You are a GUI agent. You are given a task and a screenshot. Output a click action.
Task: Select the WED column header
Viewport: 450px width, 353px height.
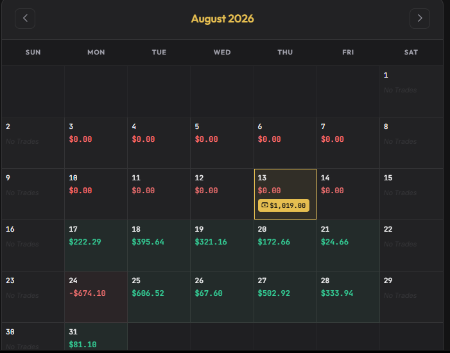pos(222,52)
